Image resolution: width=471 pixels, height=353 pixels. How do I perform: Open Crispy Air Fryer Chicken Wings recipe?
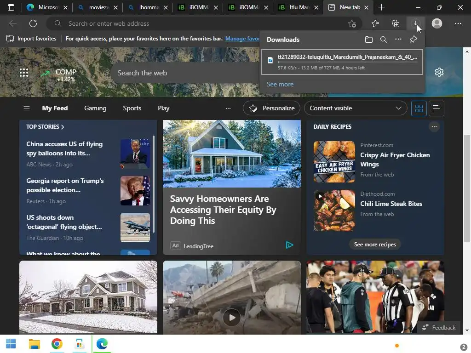[395, 159]
